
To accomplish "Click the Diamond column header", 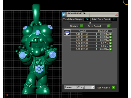I will [103, 31].
